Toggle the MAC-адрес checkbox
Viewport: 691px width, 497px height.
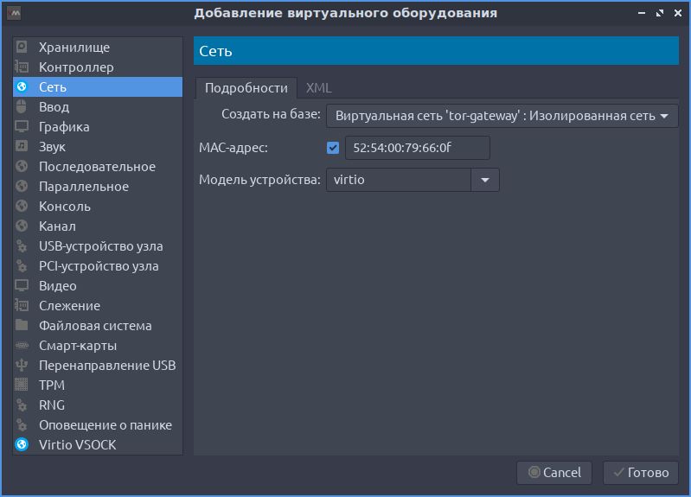pos(333,148)
